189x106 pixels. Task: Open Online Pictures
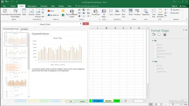point(38,13)
